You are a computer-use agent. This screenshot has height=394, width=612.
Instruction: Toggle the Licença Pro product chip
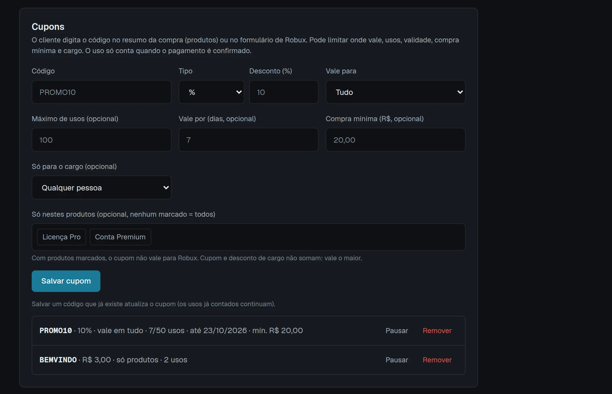(62, 237)
